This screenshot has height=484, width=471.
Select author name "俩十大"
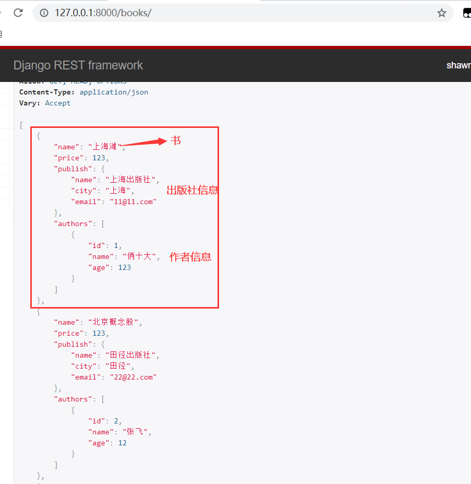click(x=139, y=256)
